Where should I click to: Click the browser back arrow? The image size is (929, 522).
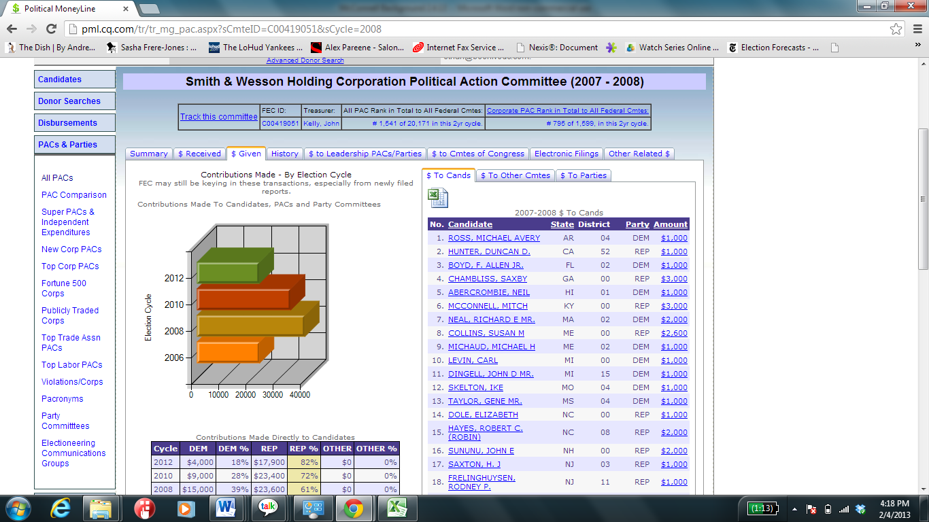point(12,29)
